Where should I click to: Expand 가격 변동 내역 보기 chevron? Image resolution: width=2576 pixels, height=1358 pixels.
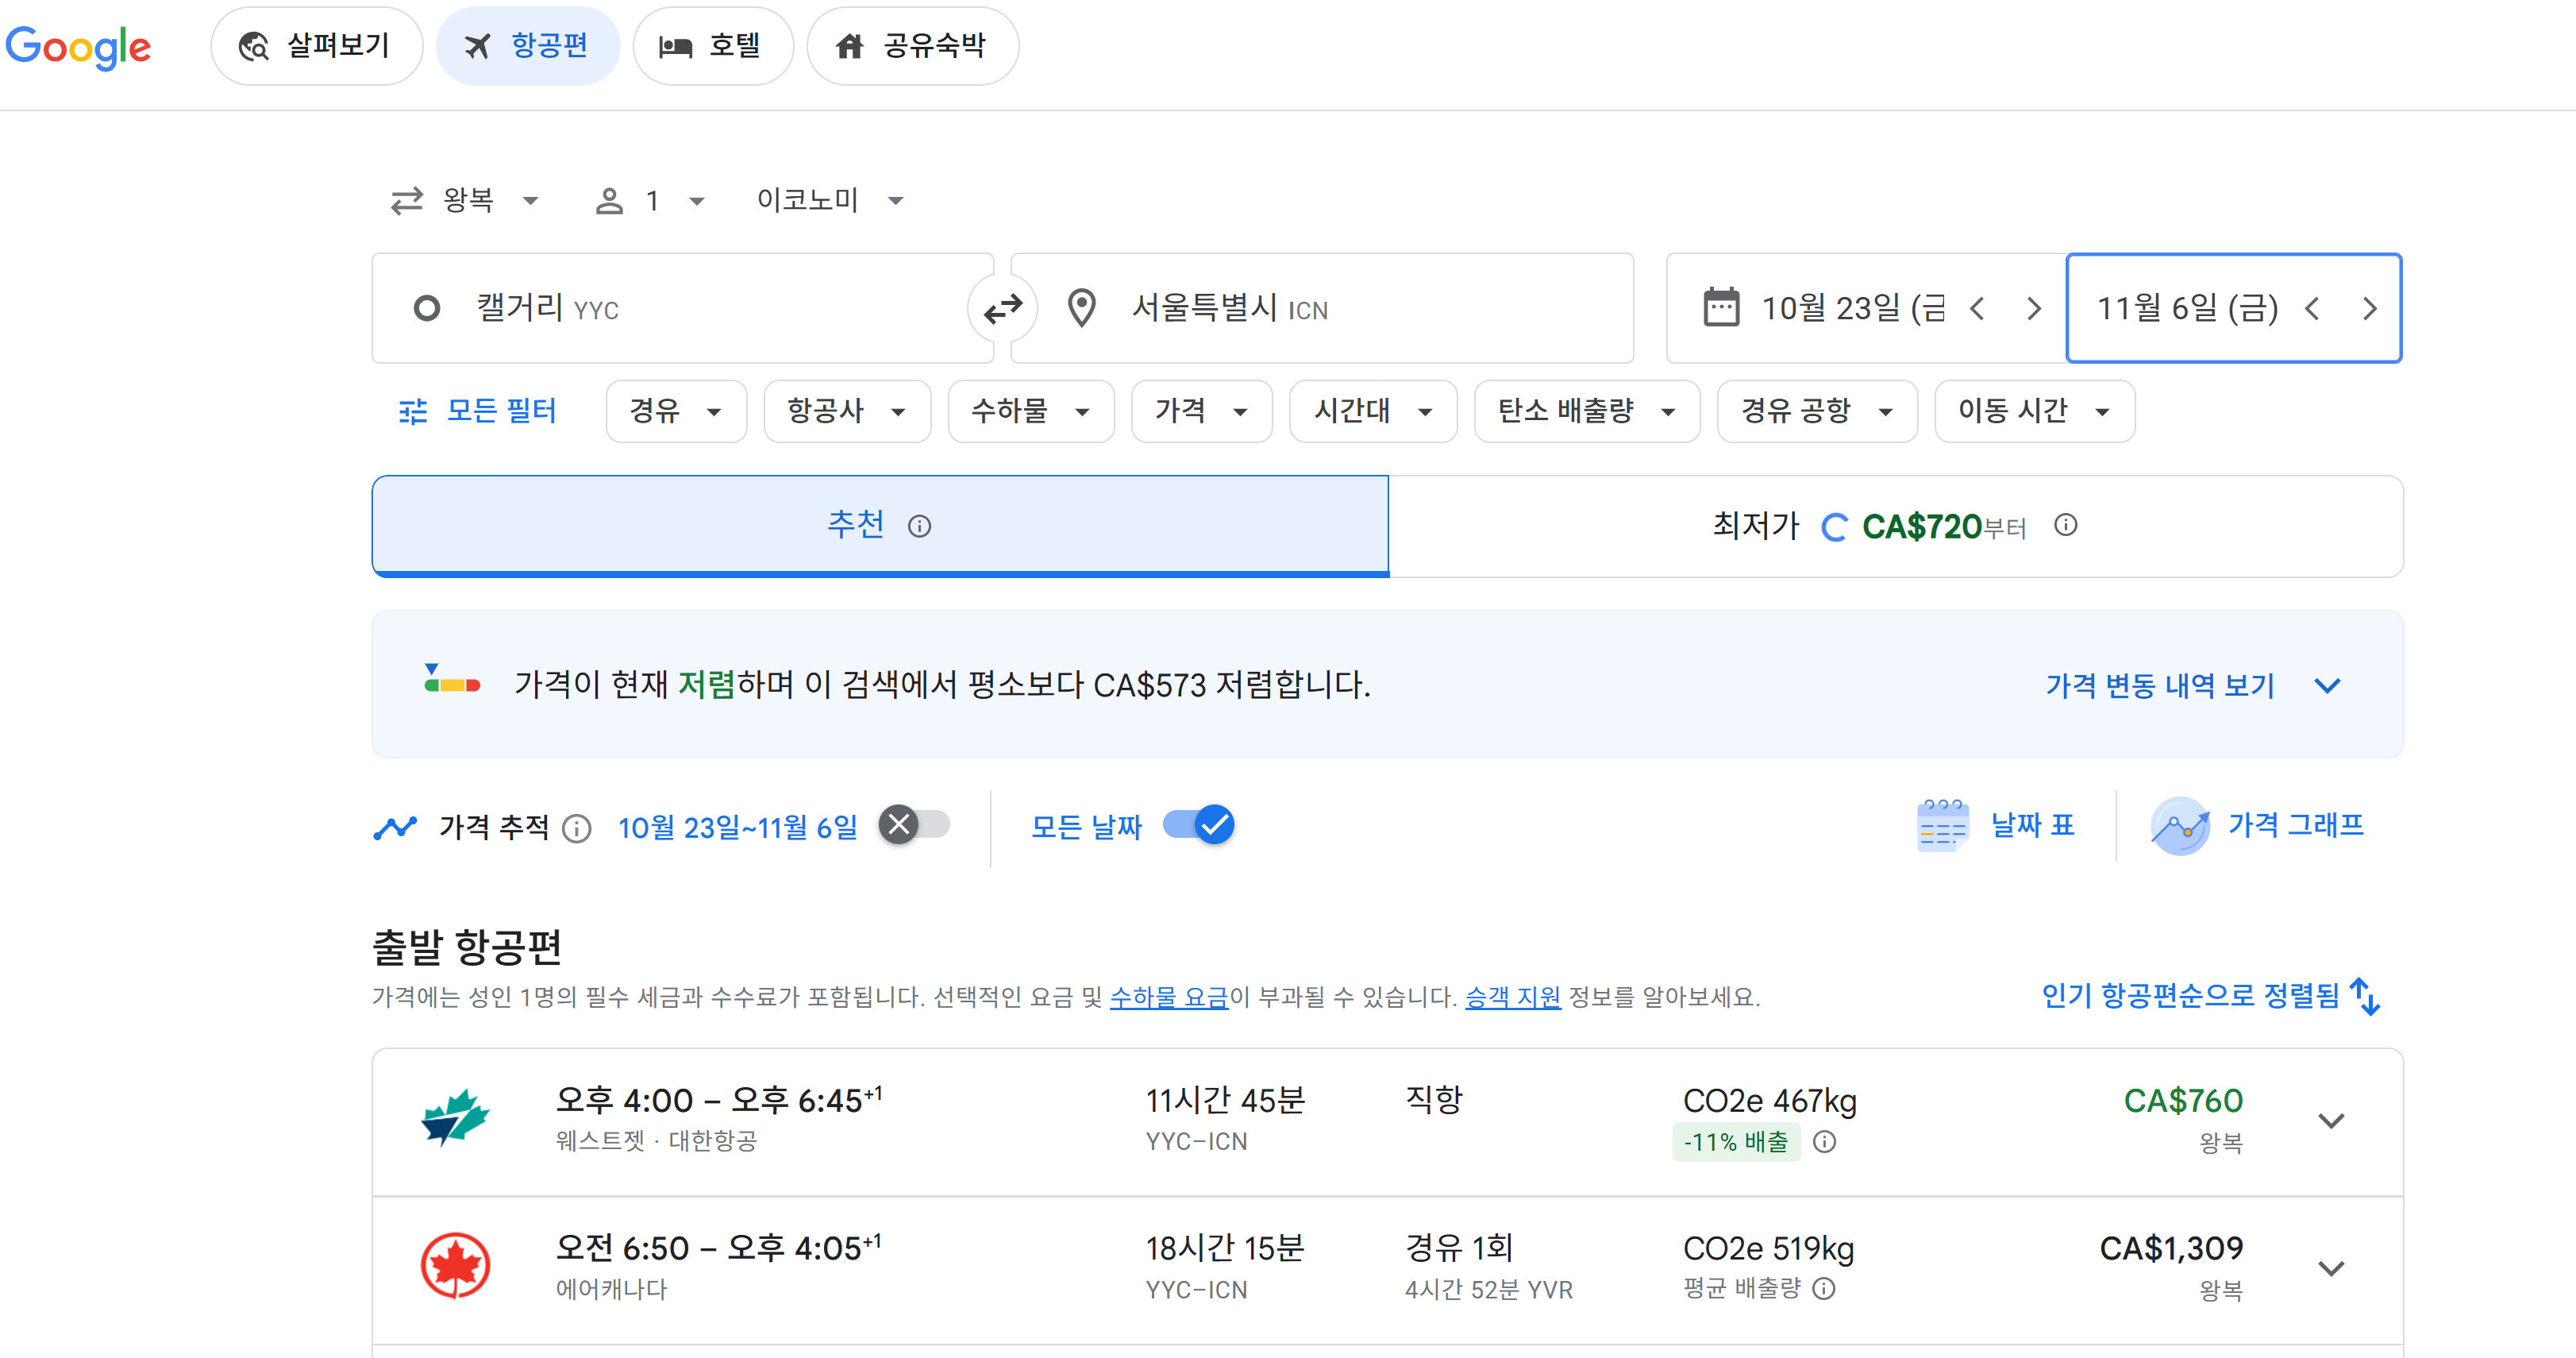pos(2328,685)
